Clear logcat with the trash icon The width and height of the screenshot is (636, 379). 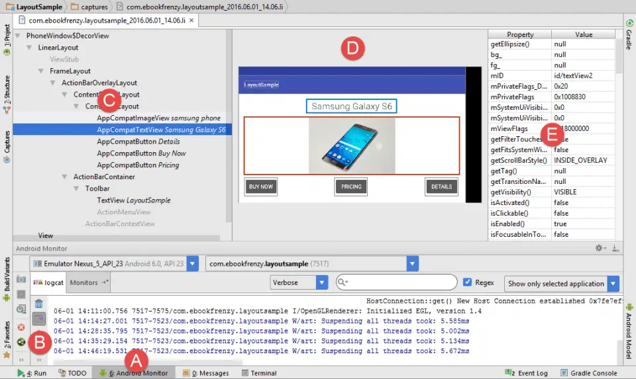point(38,304)
